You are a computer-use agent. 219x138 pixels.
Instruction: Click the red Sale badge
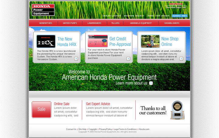pos(41,109)
